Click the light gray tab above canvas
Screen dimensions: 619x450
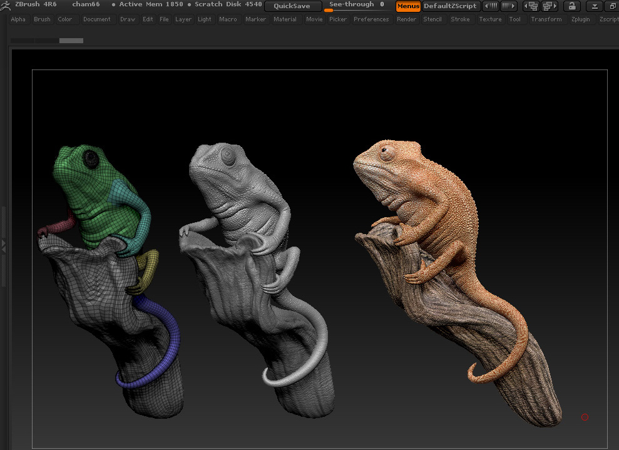click(71, 41)
